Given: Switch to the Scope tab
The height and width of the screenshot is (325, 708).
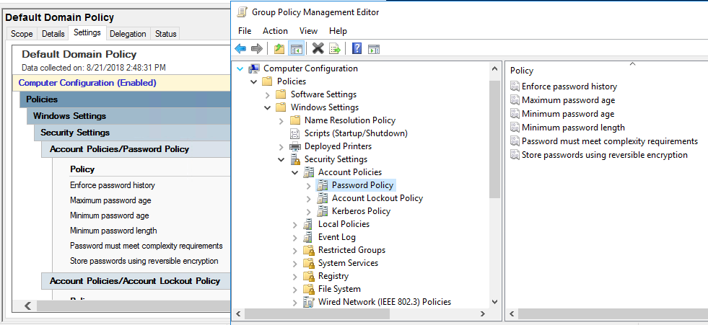Looking at the screenshot, I should pos(22,34).
